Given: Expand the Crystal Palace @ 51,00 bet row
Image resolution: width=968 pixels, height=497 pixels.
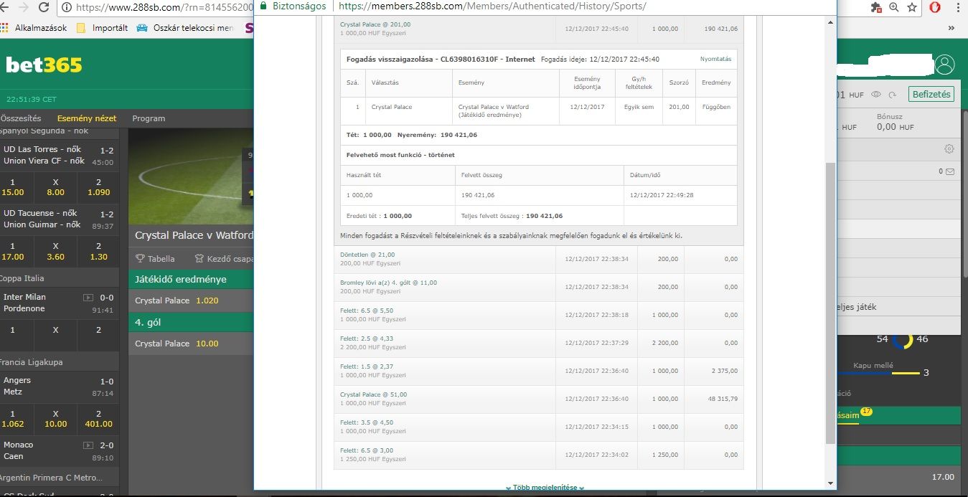Looking at the screenshot, I should pyautogui.click(x=540, y=399).
